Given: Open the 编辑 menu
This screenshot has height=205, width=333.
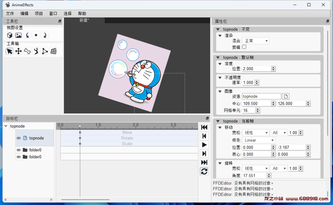Looking at the screenshot, I should coord(24,14).
